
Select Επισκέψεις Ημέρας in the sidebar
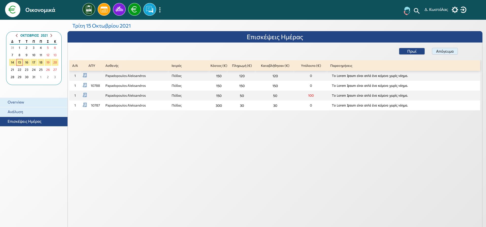click(34, 121)
